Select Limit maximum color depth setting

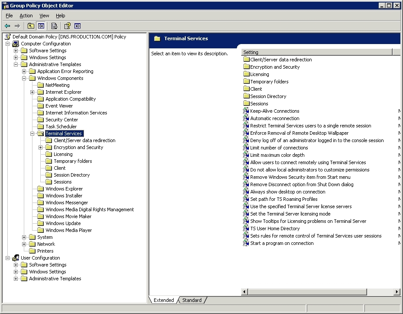point(277,155)
